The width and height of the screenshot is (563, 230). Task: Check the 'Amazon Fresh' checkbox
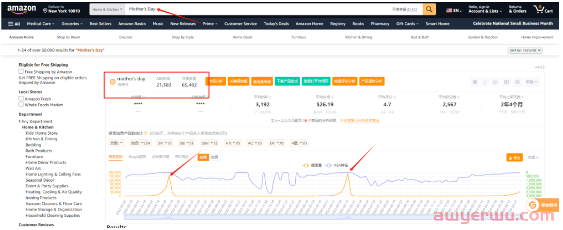pos(21,99)
